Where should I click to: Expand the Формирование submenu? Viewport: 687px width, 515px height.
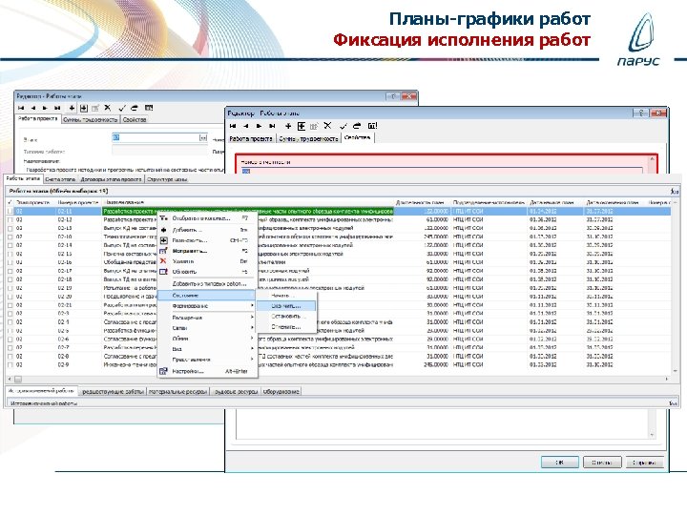click(207, 306)
